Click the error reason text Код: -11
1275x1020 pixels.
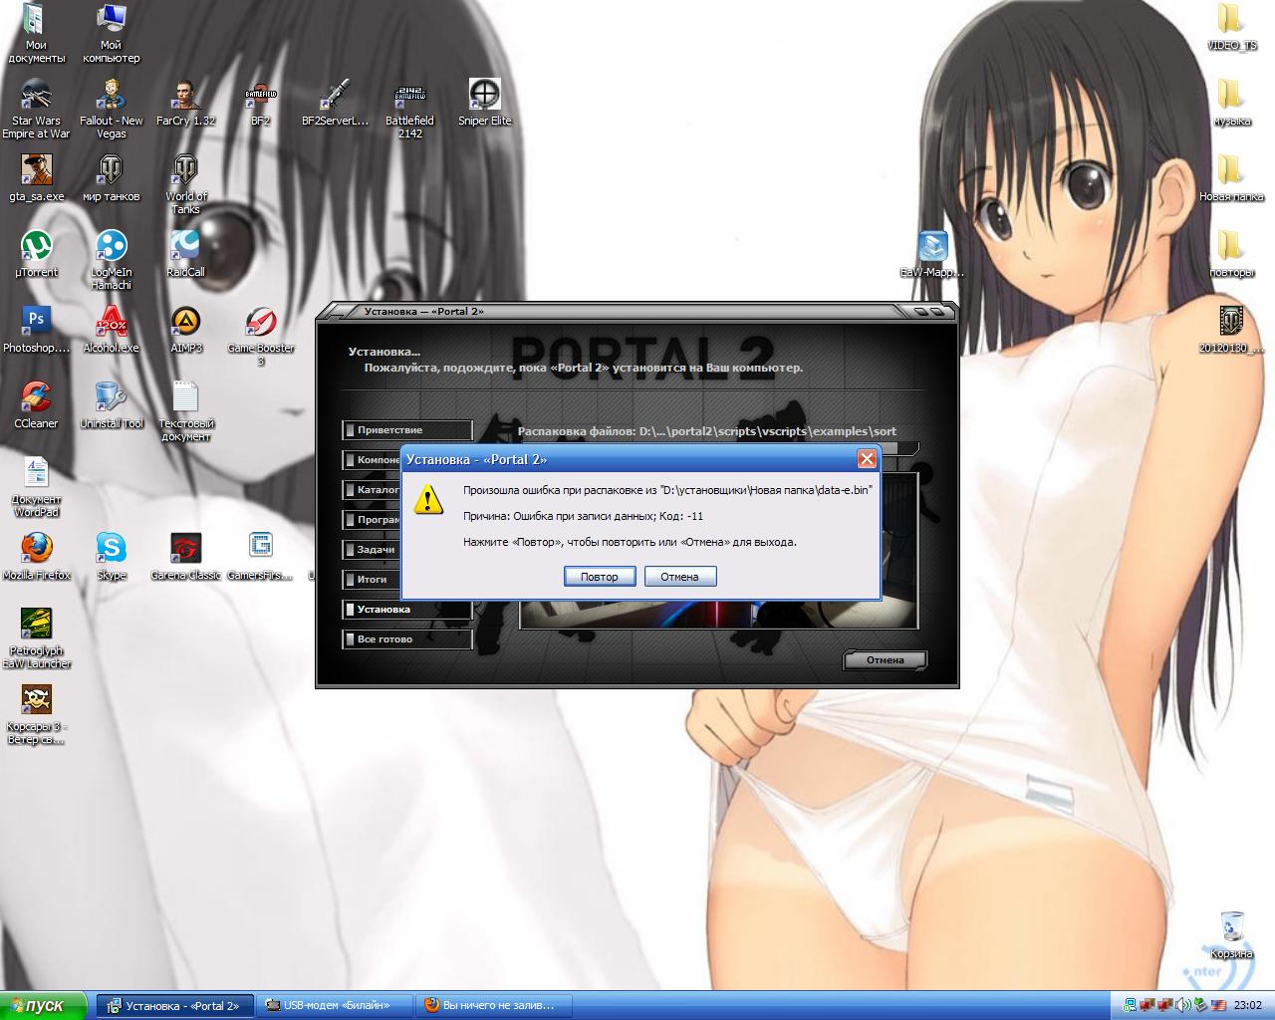pyautogui.click(x=583, y=516)
